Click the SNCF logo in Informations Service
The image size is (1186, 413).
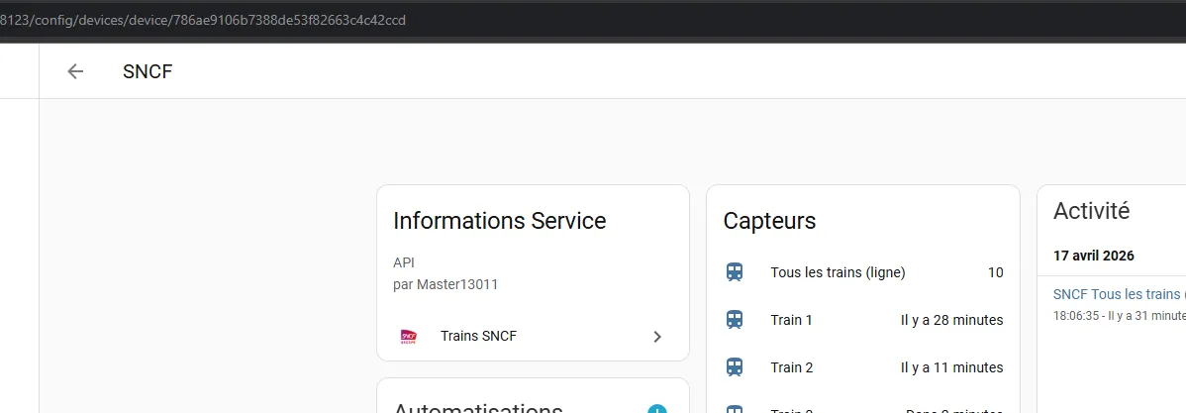[x=409, y=336]
